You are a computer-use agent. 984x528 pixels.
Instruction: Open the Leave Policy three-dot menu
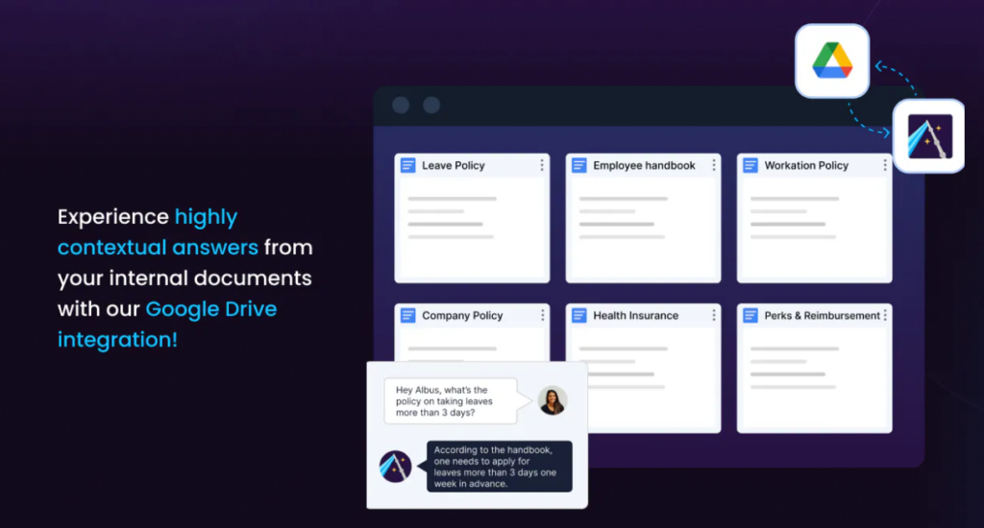pyautogui.click(x=542, y=165)
